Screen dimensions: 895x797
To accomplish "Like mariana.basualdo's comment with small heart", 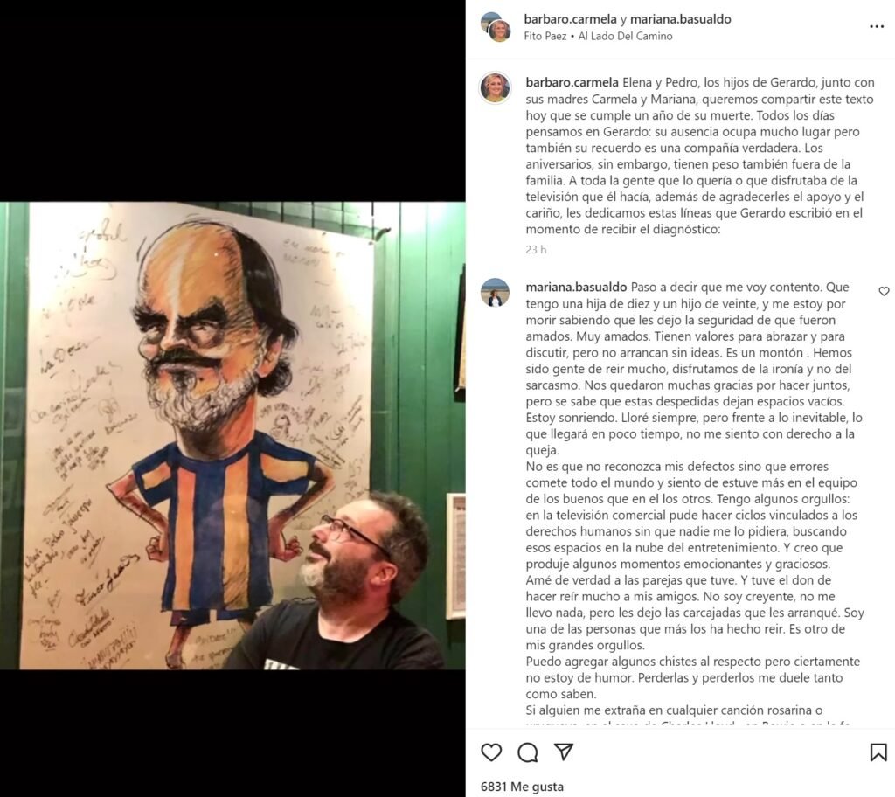I will [x=884, y=291].
